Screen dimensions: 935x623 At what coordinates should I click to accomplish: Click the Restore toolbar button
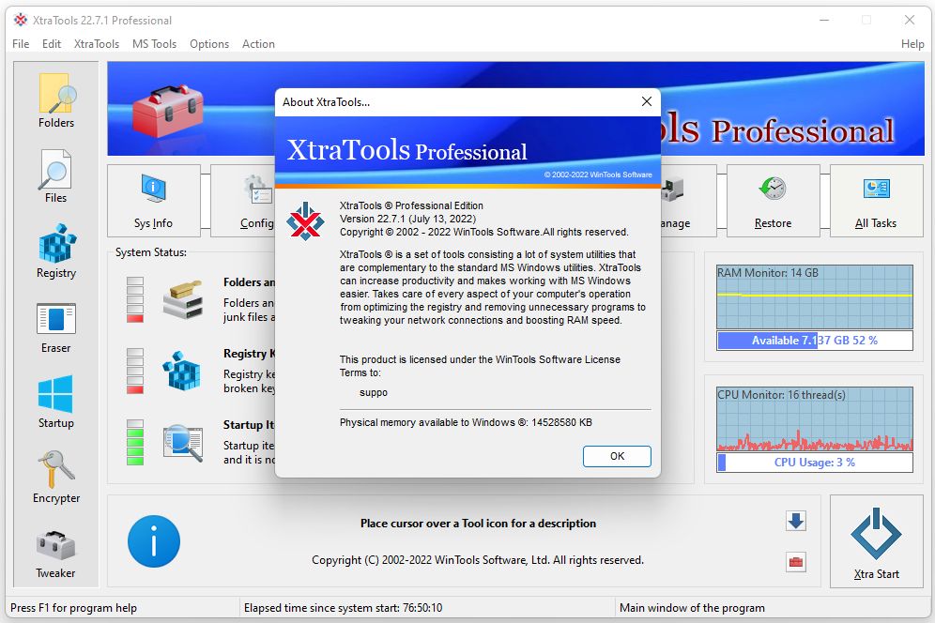pyautogui.click(x=773, y=201)
